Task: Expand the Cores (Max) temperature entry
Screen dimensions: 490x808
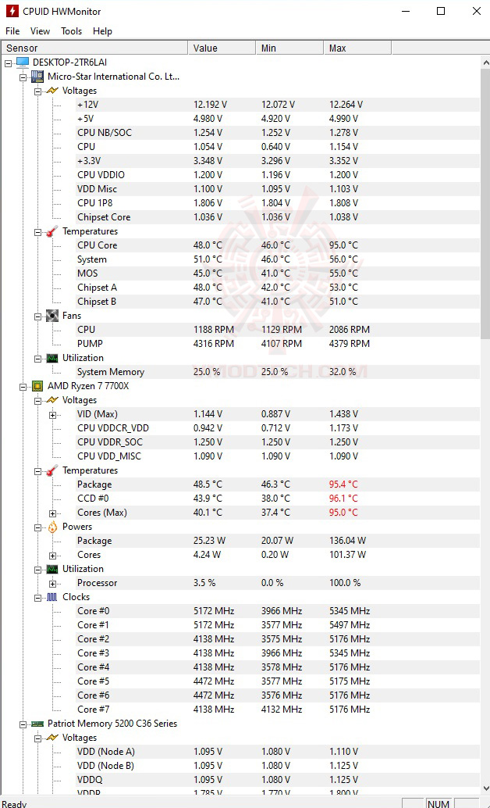Action: 52,513
